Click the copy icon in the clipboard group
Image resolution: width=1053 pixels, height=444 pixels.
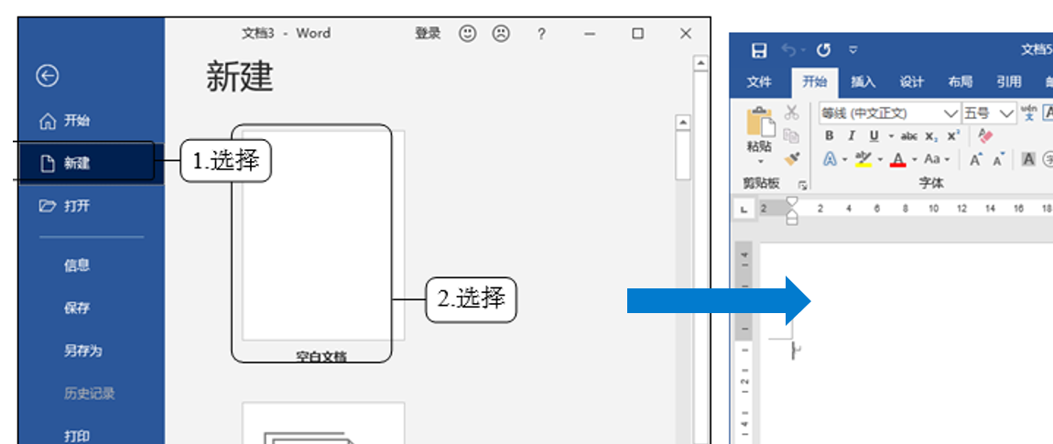point(792,135)
